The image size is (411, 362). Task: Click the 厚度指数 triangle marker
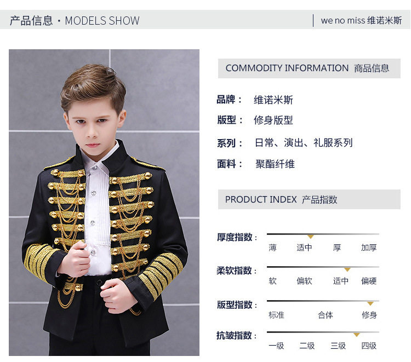(x=311, y=237)
